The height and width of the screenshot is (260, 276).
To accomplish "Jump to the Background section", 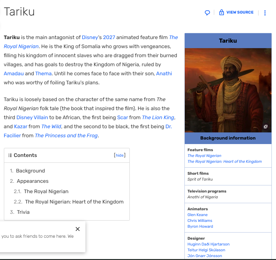I will (x=30, y=171).
